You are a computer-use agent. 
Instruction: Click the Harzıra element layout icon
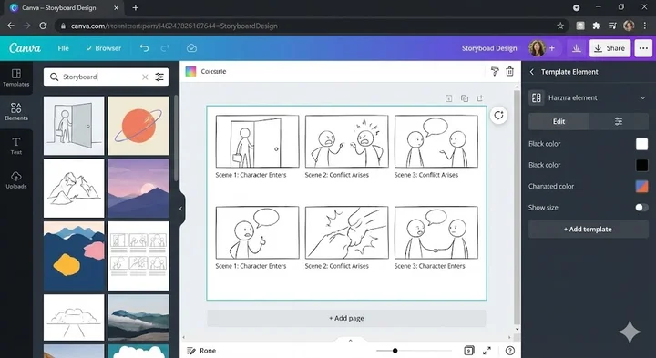(536, 97)
